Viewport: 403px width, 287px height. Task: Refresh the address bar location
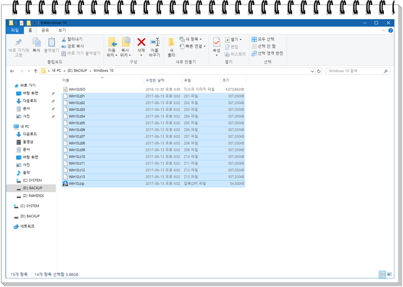coord(319,71)
